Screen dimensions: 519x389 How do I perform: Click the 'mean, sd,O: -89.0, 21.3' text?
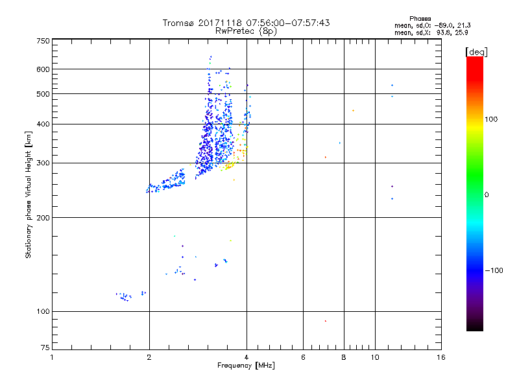(432, 25)
